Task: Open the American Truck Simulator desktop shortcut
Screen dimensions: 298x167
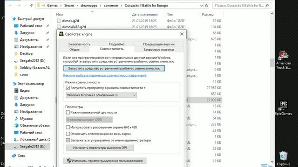Action: pos(284,60)
